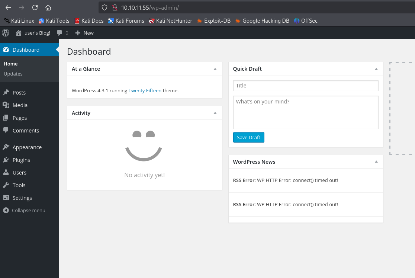Collapse the WordPress News panel

pos(376,162)
